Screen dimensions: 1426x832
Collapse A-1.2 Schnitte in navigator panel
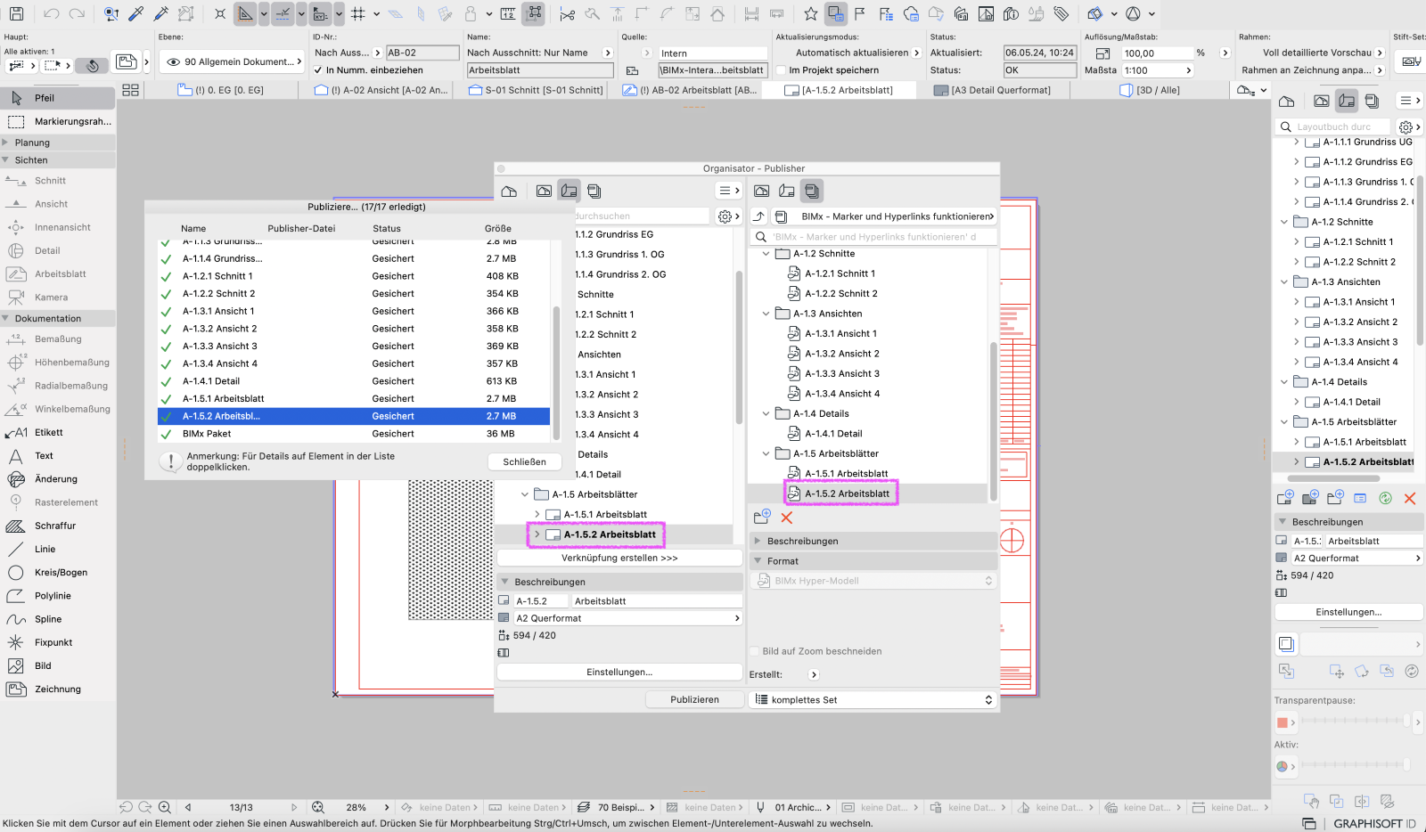[x=1284, y=222]
